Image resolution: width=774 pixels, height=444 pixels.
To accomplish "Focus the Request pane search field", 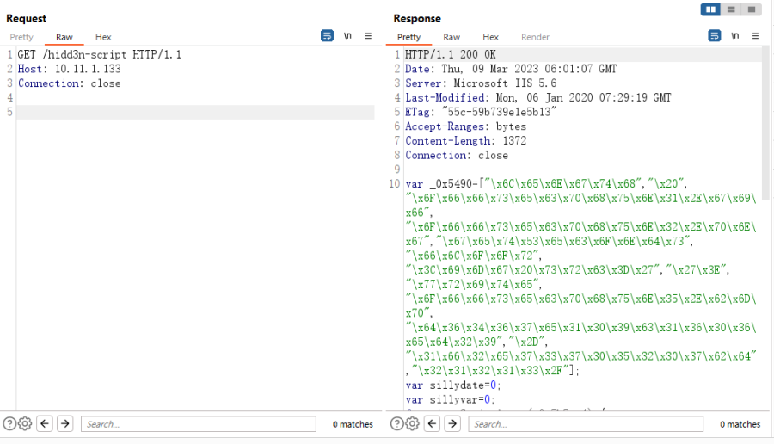I will pos(199,423).
